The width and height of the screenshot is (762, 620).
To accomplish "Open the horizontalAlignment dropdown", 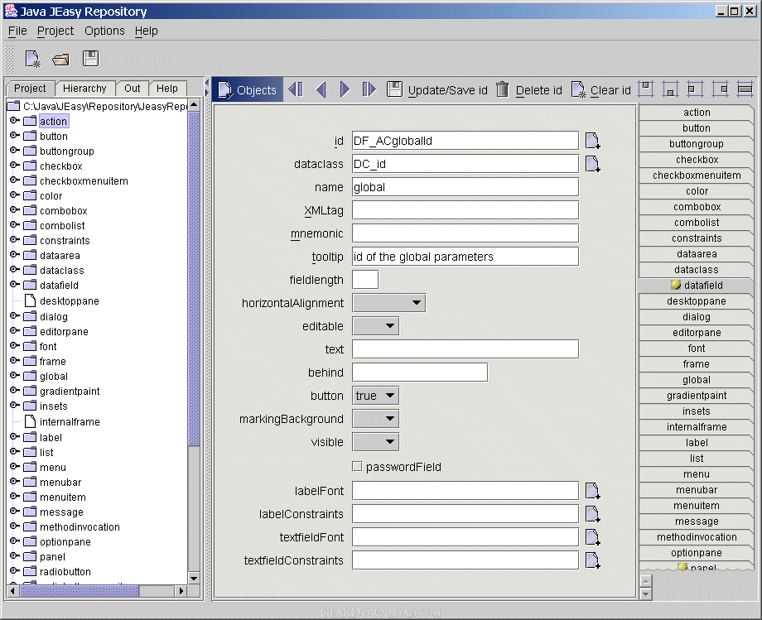I will 389,303.
